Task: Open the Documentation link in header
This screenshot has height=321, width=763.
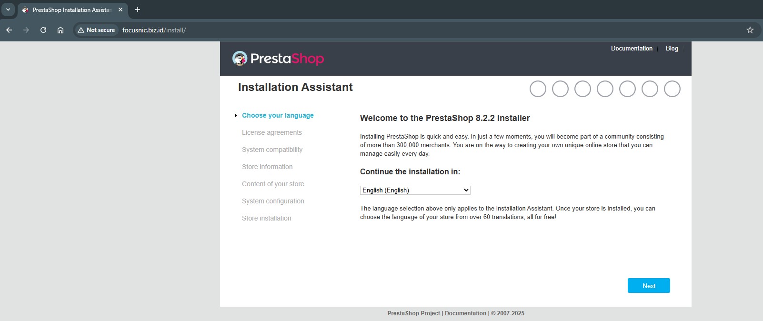Action: 632,49
